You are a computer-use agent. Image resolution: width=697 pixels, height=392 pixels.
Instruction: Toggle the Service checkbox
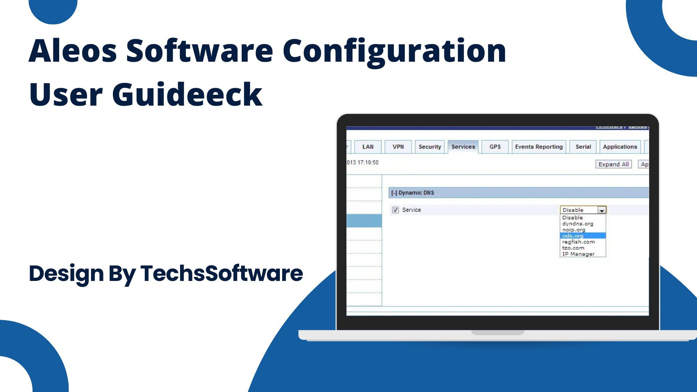395,210
